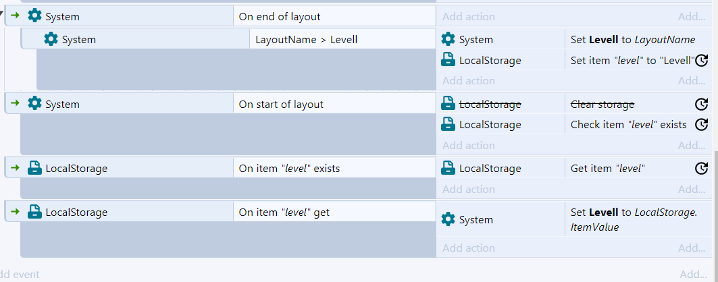Click the gear icon of Set Levell to LocalStorage.ItemValue
Screen dimensions: 718x282
448,219
